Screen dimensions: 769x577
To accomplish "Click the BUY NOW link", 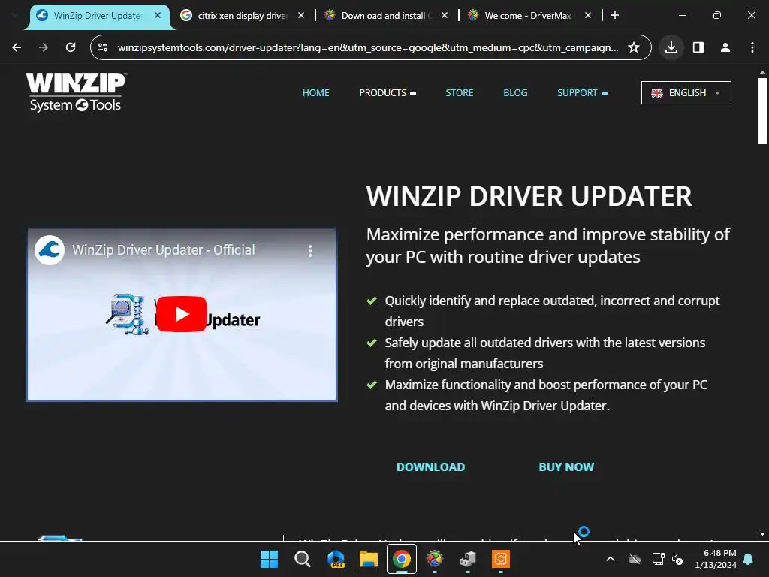I will (x=566, y=467).
